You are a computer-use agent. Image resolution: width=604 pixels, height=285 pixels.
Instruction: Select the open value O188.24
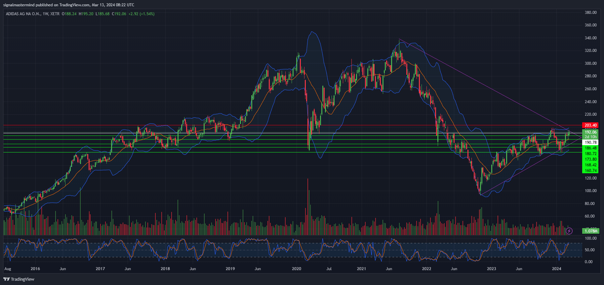click(x=69, y=14)
